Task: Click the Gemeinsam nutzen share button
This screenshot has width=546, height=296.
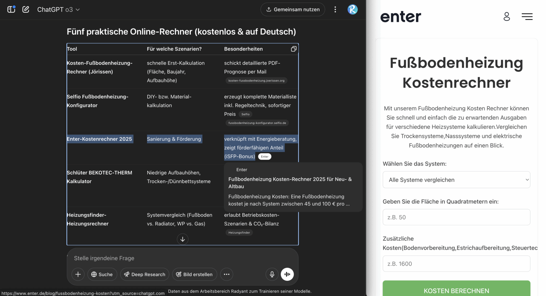Action: pos(293,9)
